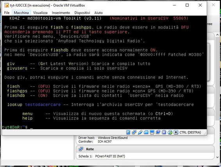Image resolution: width=221 pixels, height=167 pixels.
Task: Click the Rete network section icon
Action: pyautogui.click(x=81, y=149)
